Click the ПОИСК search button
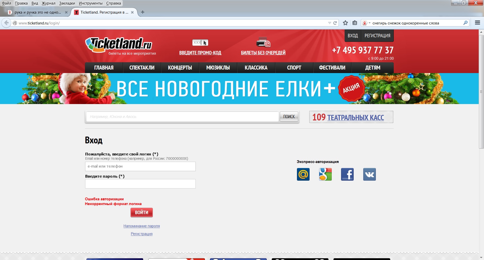The image size is (484, 260). tap(289, 117)
